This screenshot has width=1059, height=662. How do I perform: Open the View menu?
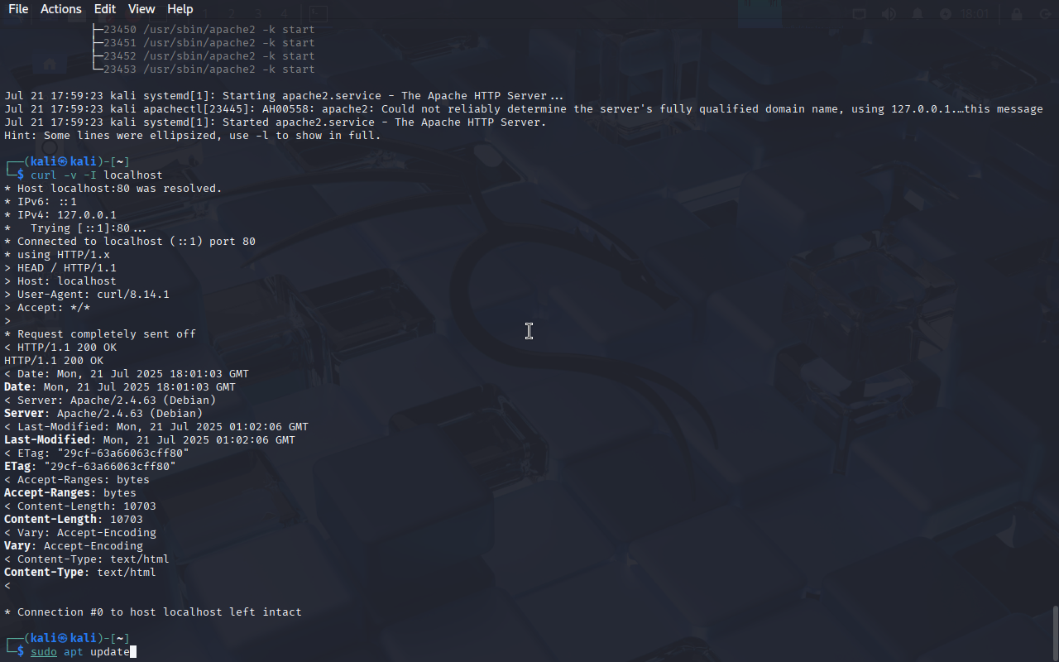tap(141, 9)
